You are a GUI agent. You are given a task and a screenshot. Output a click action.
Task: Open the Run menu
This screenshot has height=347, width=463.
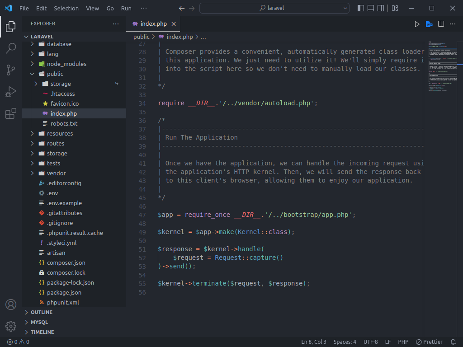tap(126, 8)
